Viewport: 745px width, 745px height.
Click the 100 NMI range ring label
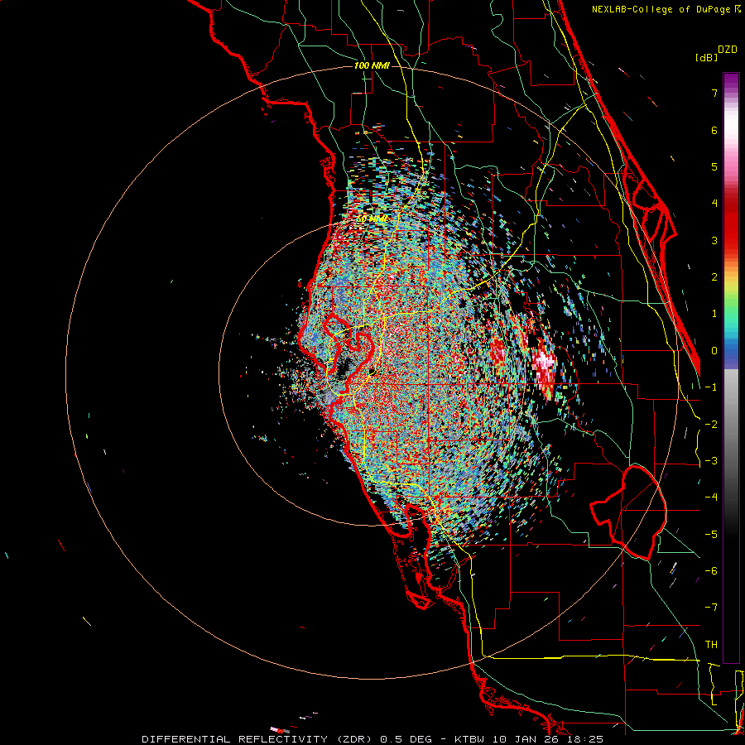pyautogui.click(x=372, y=65)
